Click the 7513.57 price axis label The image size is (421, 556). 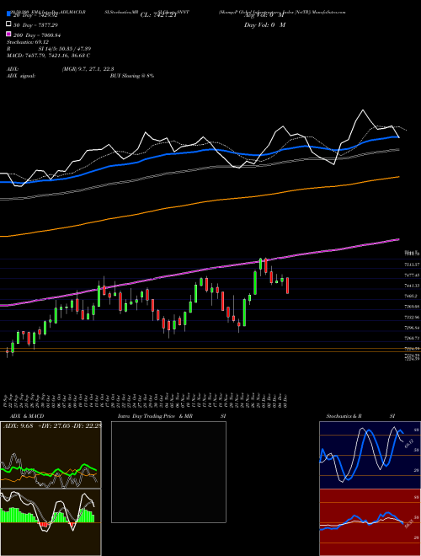pyautogui.click(x=412, y=265)
